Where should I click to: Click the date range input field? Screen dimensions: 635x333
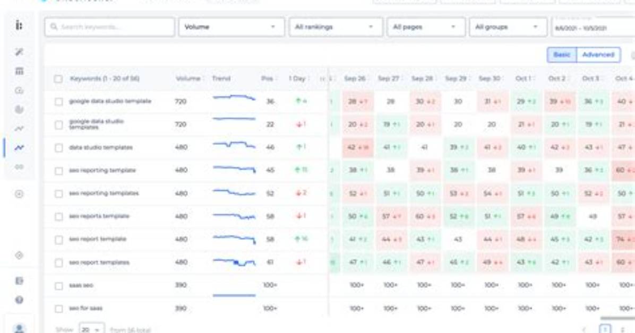coord(593,27)
